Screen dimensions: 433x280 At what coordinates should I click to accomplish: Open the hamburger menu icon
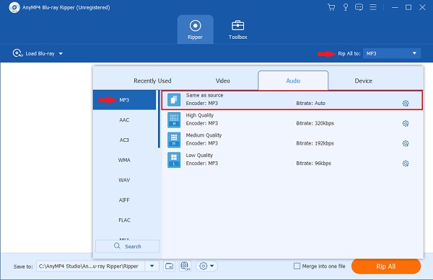coord(373,7)
